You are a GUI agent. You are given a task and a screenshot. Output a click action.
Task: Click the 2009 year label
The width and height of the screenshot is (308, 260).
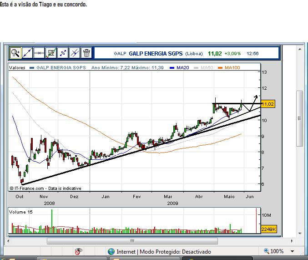click(x=173, y=204)
